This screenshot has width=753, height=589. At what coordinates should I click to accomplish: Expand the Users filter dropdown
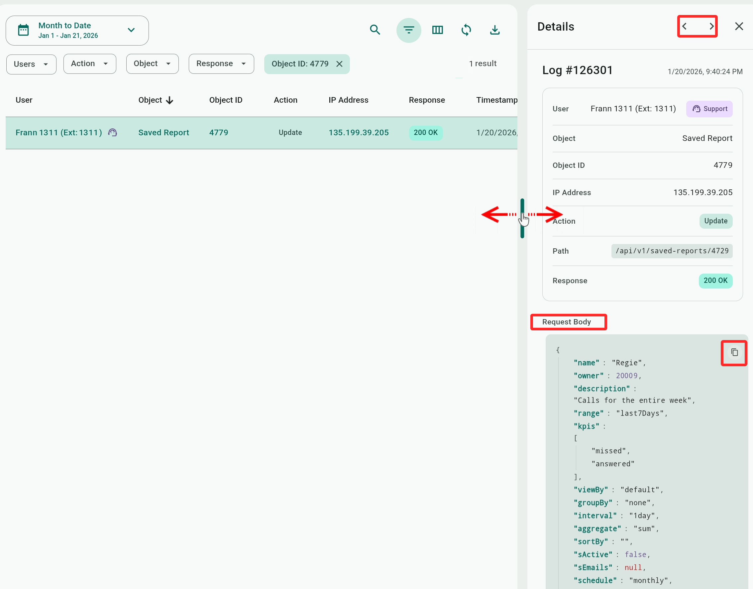31,64
